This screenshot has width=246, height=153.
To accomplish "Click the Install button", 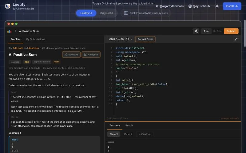I will point(232,6).
